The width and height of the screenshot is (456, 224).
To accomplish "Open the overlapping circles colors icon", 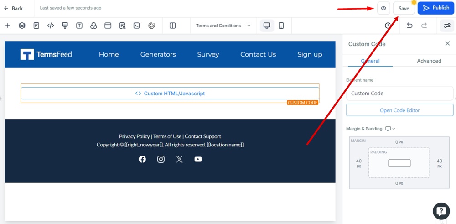I will click(x=93, y=26).
